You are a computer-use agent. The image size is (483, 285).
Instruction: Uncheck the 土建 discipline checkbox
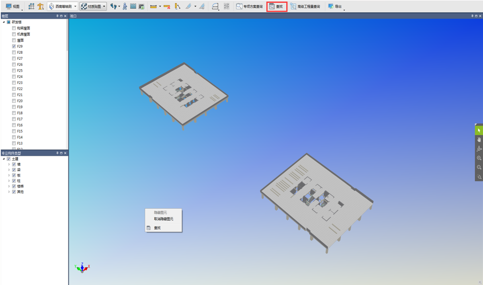click(9, 159)
